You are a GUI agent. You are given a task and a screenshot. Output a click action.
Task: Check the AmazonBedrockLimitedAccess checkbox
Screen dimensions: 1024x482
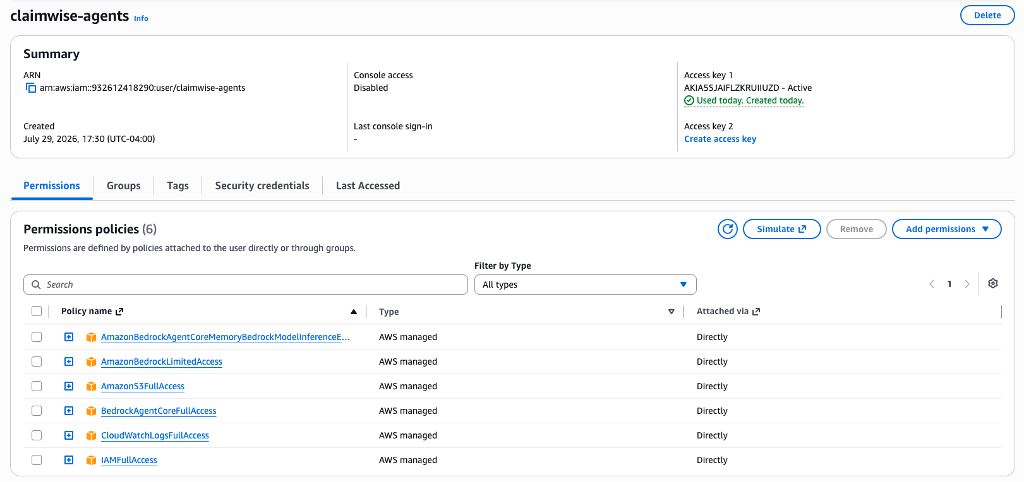pyautogui.click(x=37, y=361)
